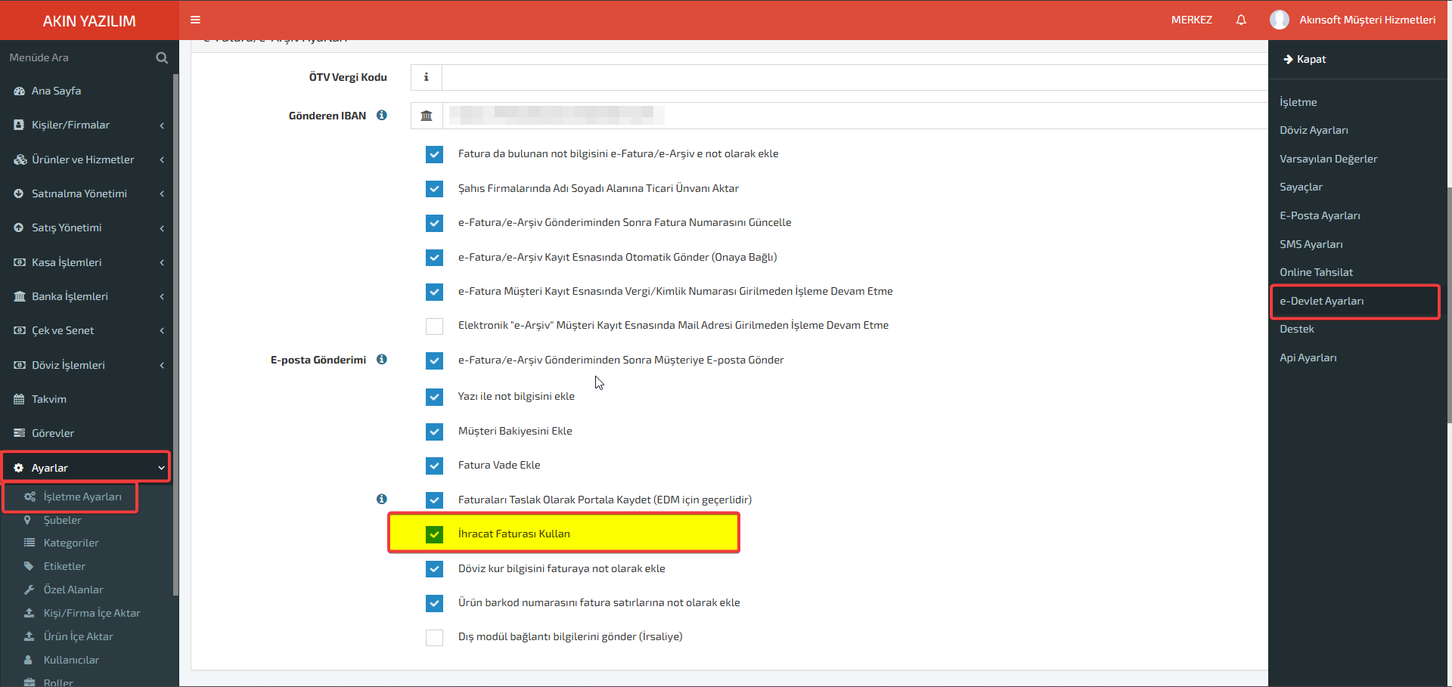This screenshot has width=1452, height=687.
Task: Expand the Satış Yönetimi menu
Action: [x=89, y=227]
